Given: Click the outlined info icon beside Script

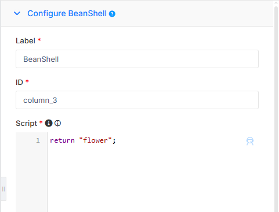Looking at the screenshot, I should click(57, 123).
